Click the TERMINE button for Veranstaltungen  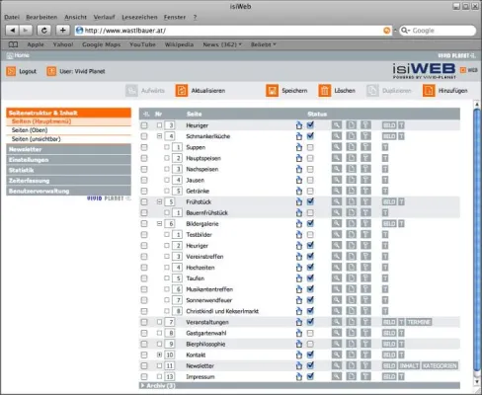click(x=419, y=322)
